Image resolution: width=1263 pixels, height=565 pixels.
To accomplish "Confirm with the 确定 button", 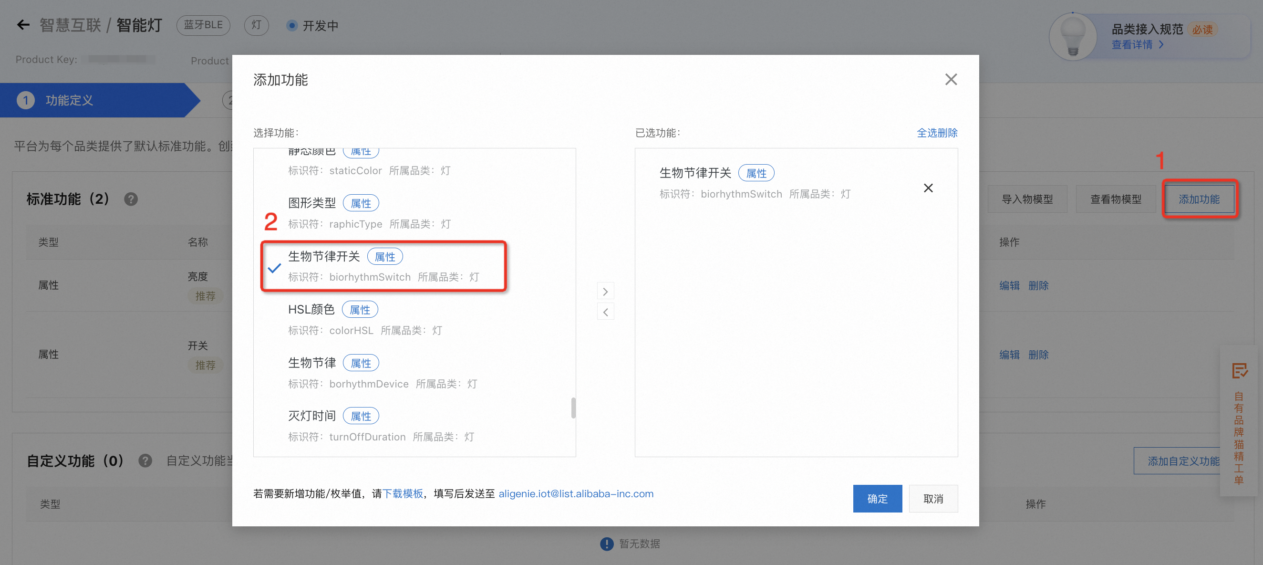I will pyautogui.click(x=877, y=498).
